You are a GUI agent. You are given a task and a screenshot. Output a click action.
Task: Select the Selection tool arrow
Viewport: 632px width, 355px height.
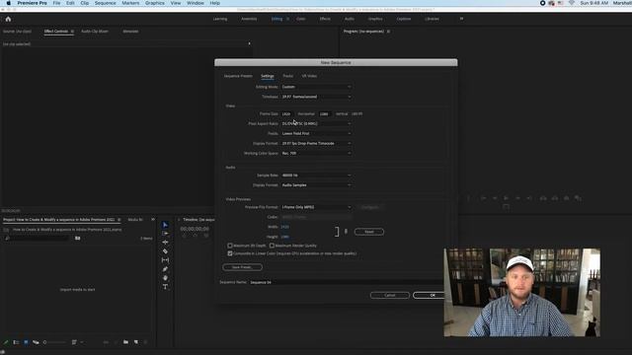tap(165, 225)
